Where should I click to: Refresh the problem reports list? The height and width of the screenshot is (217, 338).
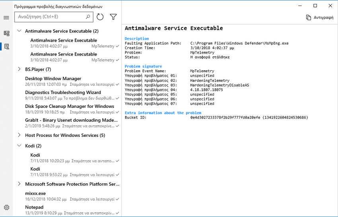pos(100,17)
